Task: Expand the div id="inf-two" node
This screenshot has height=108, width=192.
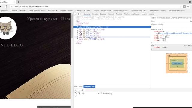Action: [x=78, y=35]
